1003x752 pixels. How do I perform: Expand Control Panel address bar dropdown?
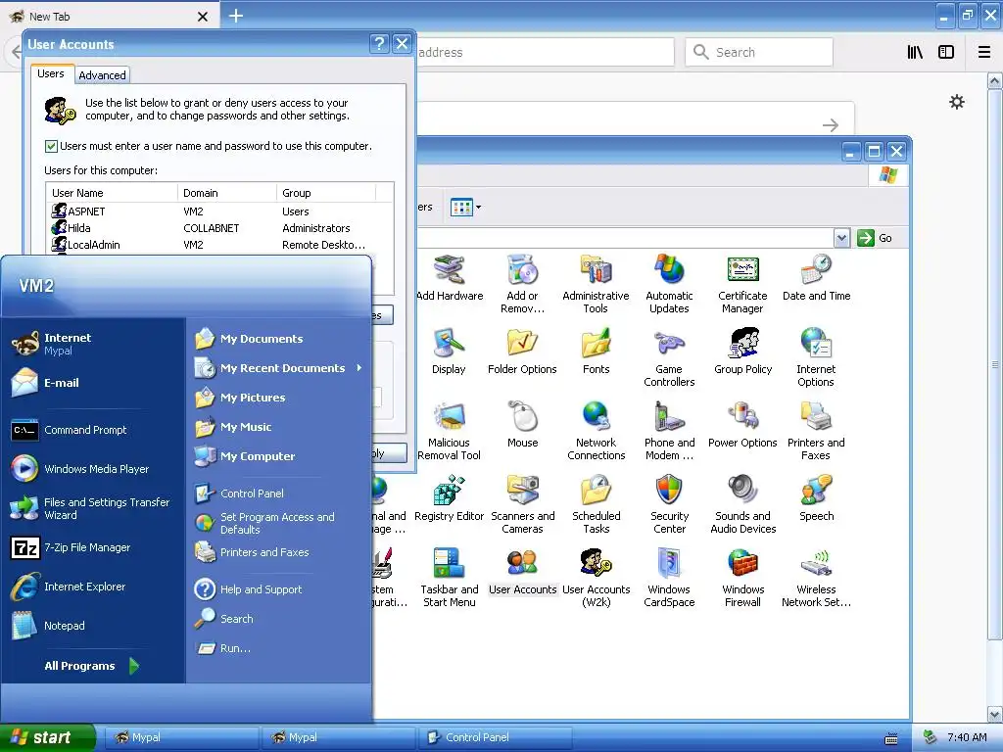pyautogui.click(x=841, y=239)
